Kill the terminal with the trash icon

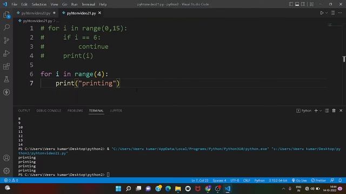point(334,110)
